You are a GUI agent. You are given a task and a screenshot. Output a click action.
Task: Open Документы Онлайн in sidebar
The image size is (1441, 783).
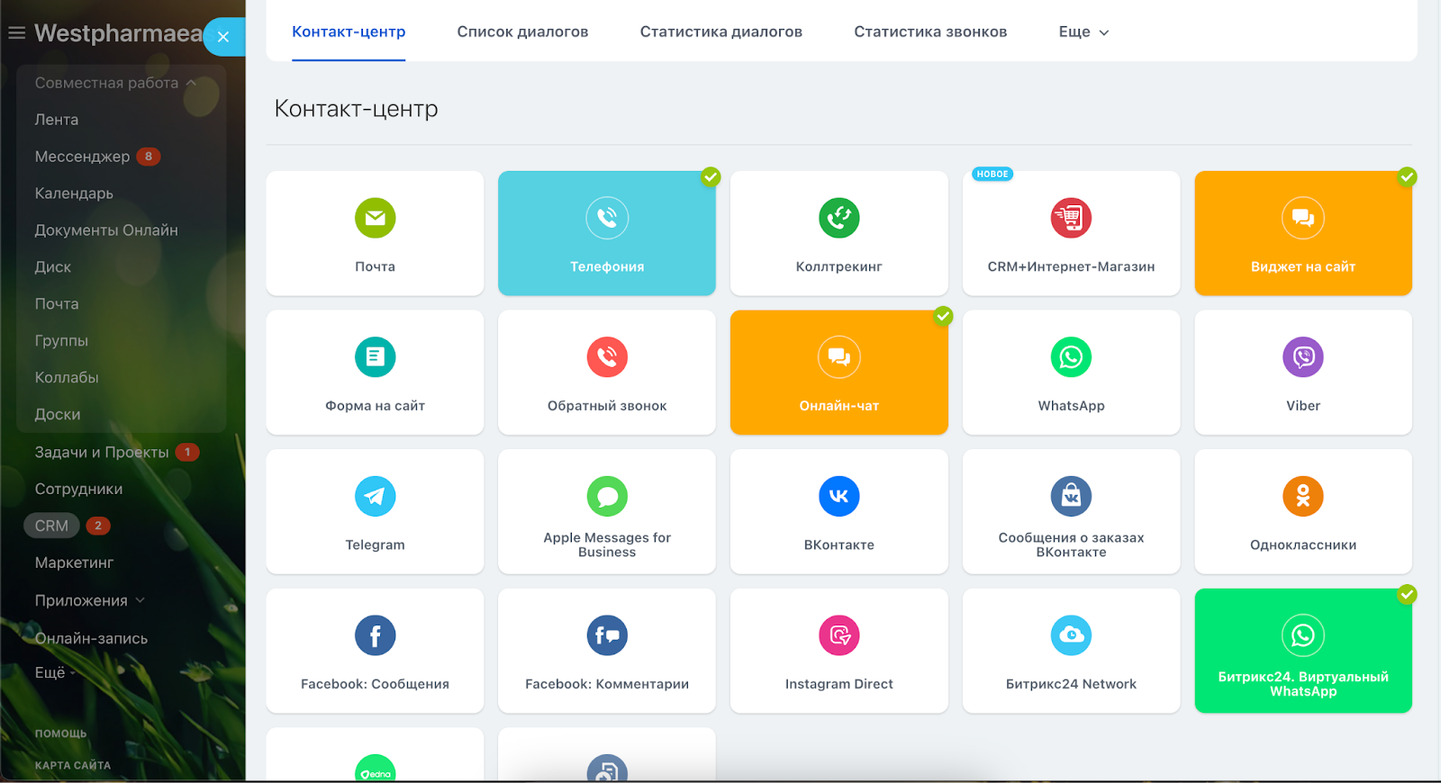[106, 230]
